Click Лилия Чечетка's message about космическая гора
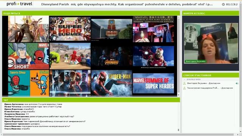The height and width of the screenshot is (136, 242). pos(33,107)
